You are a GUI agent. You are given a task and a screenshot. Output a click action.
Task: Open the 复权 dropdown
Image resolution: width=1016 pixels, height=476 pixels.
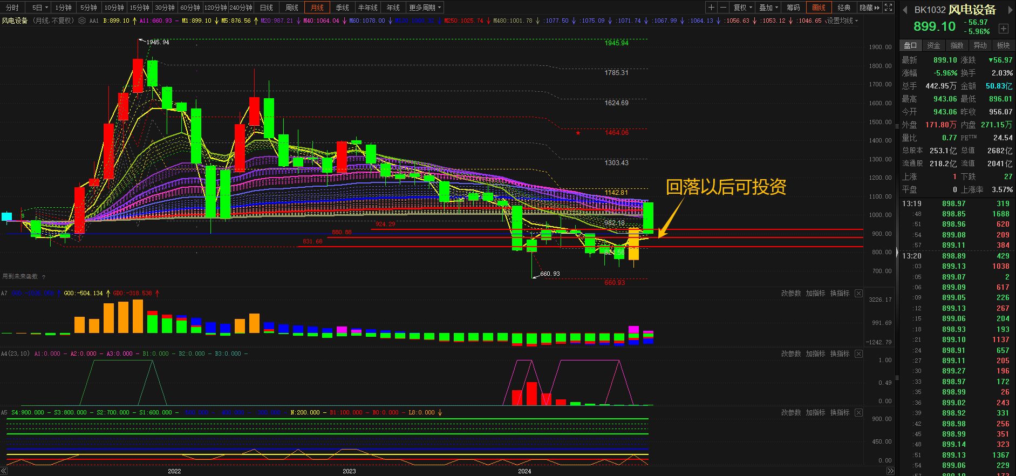click(x=742, y=8)
